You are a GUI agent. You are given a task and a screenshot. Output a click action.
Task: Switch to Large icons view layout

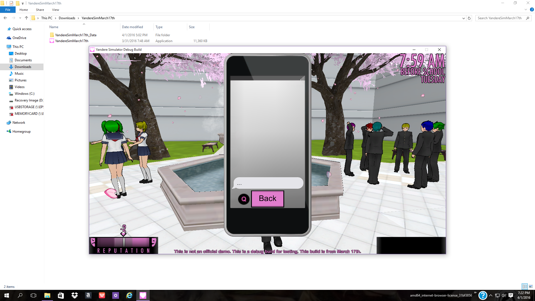click(531, 287)
